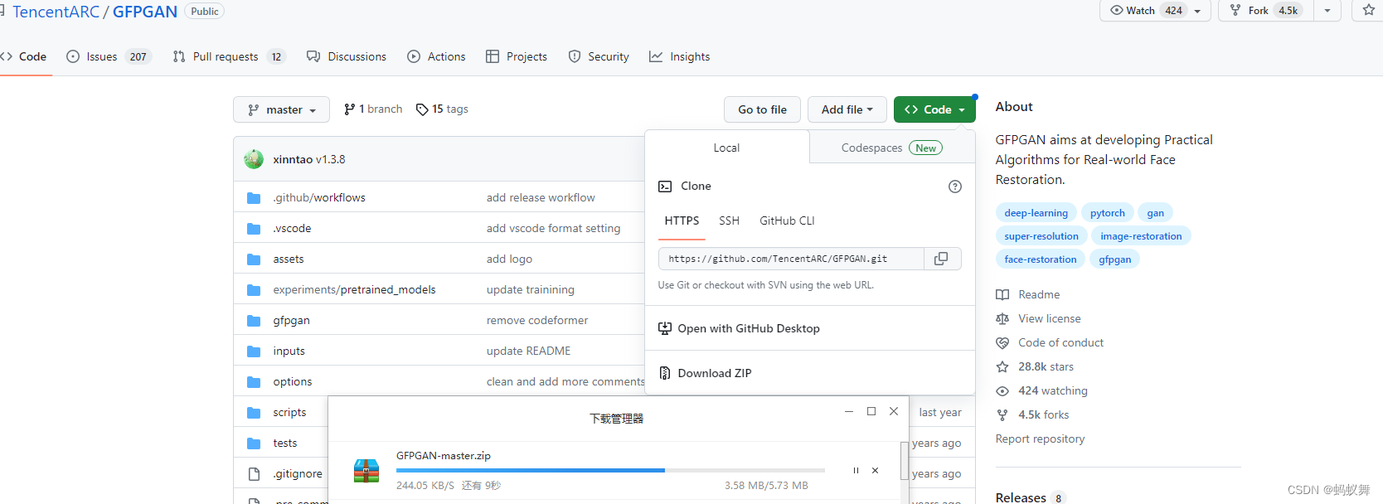Open the Clone help question mark
Viewport: 1383px width, 504px height.
point(955,187)
